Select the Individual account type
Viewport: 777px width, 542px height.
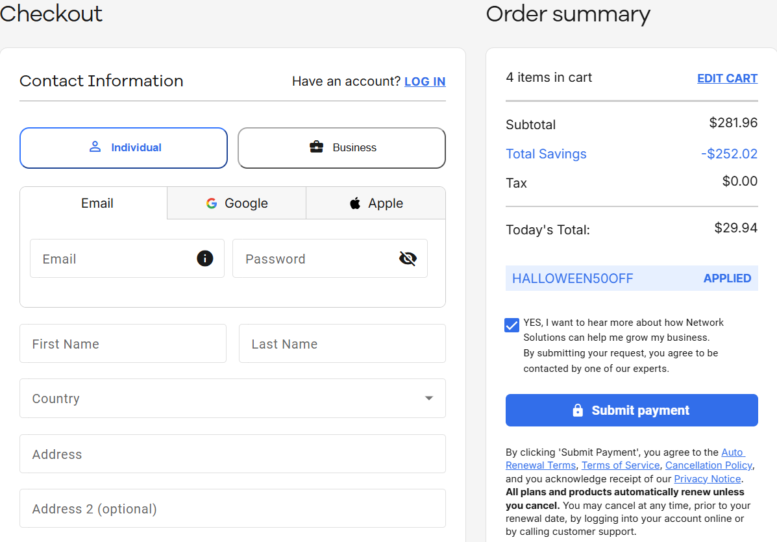pos(123,147)
